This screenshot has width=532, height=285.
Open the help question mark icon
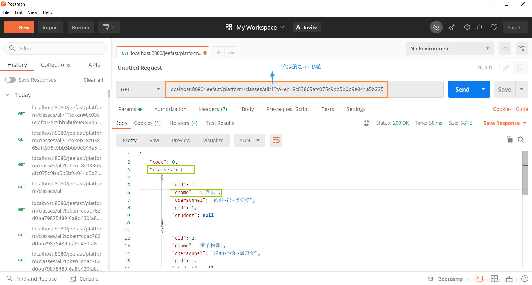(525, 278)
